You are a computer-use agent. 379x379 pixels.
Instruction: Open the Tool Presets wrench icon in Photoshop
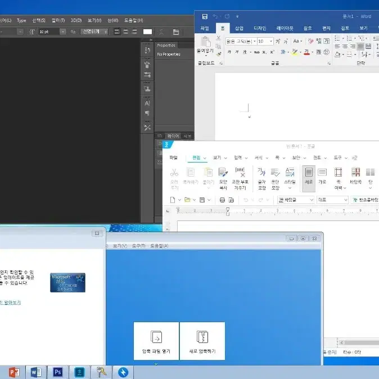147,128
